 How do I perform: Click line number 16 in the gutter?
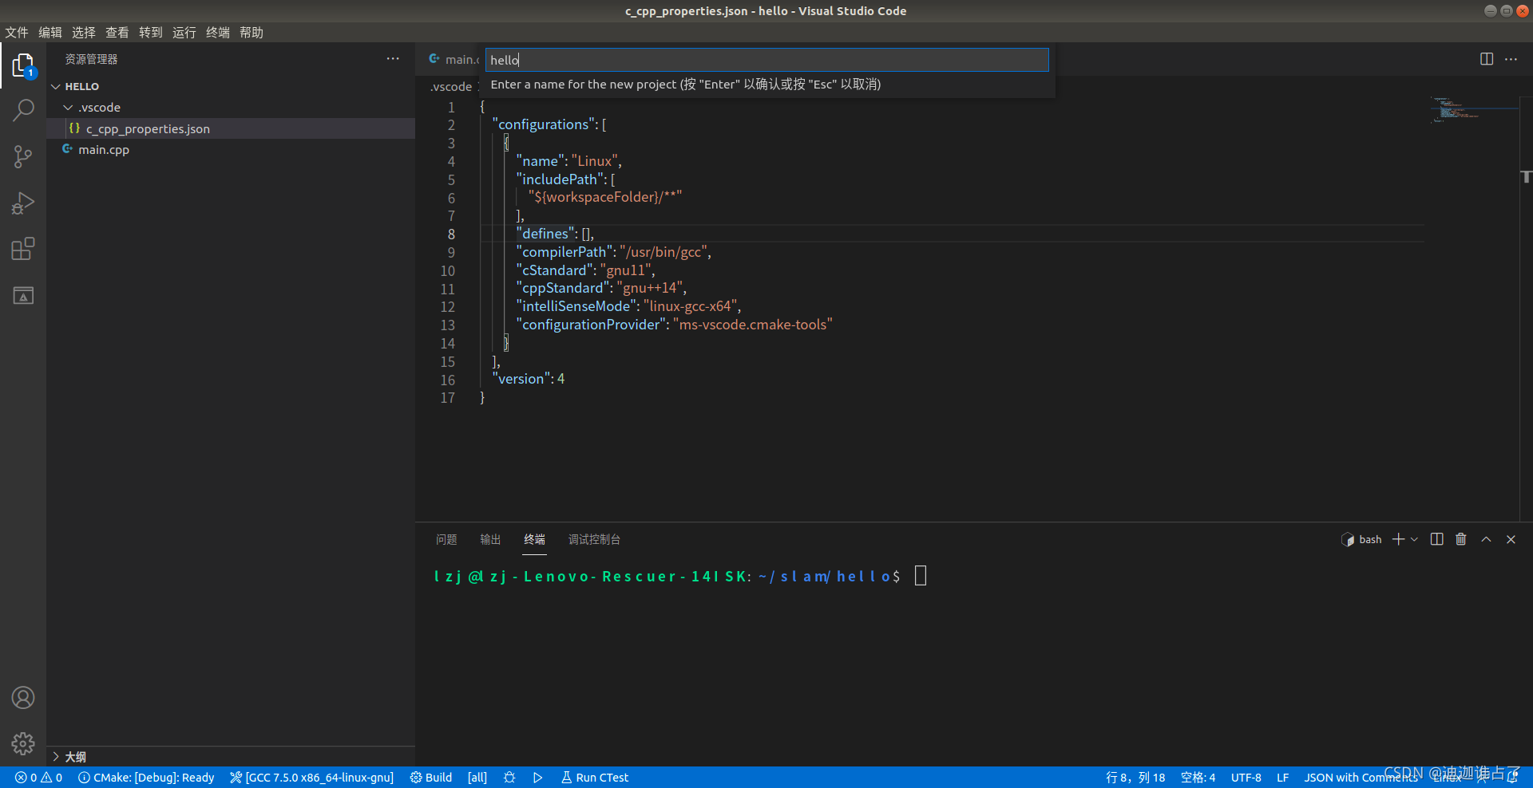pyautogui.click(x=448, y=380)
